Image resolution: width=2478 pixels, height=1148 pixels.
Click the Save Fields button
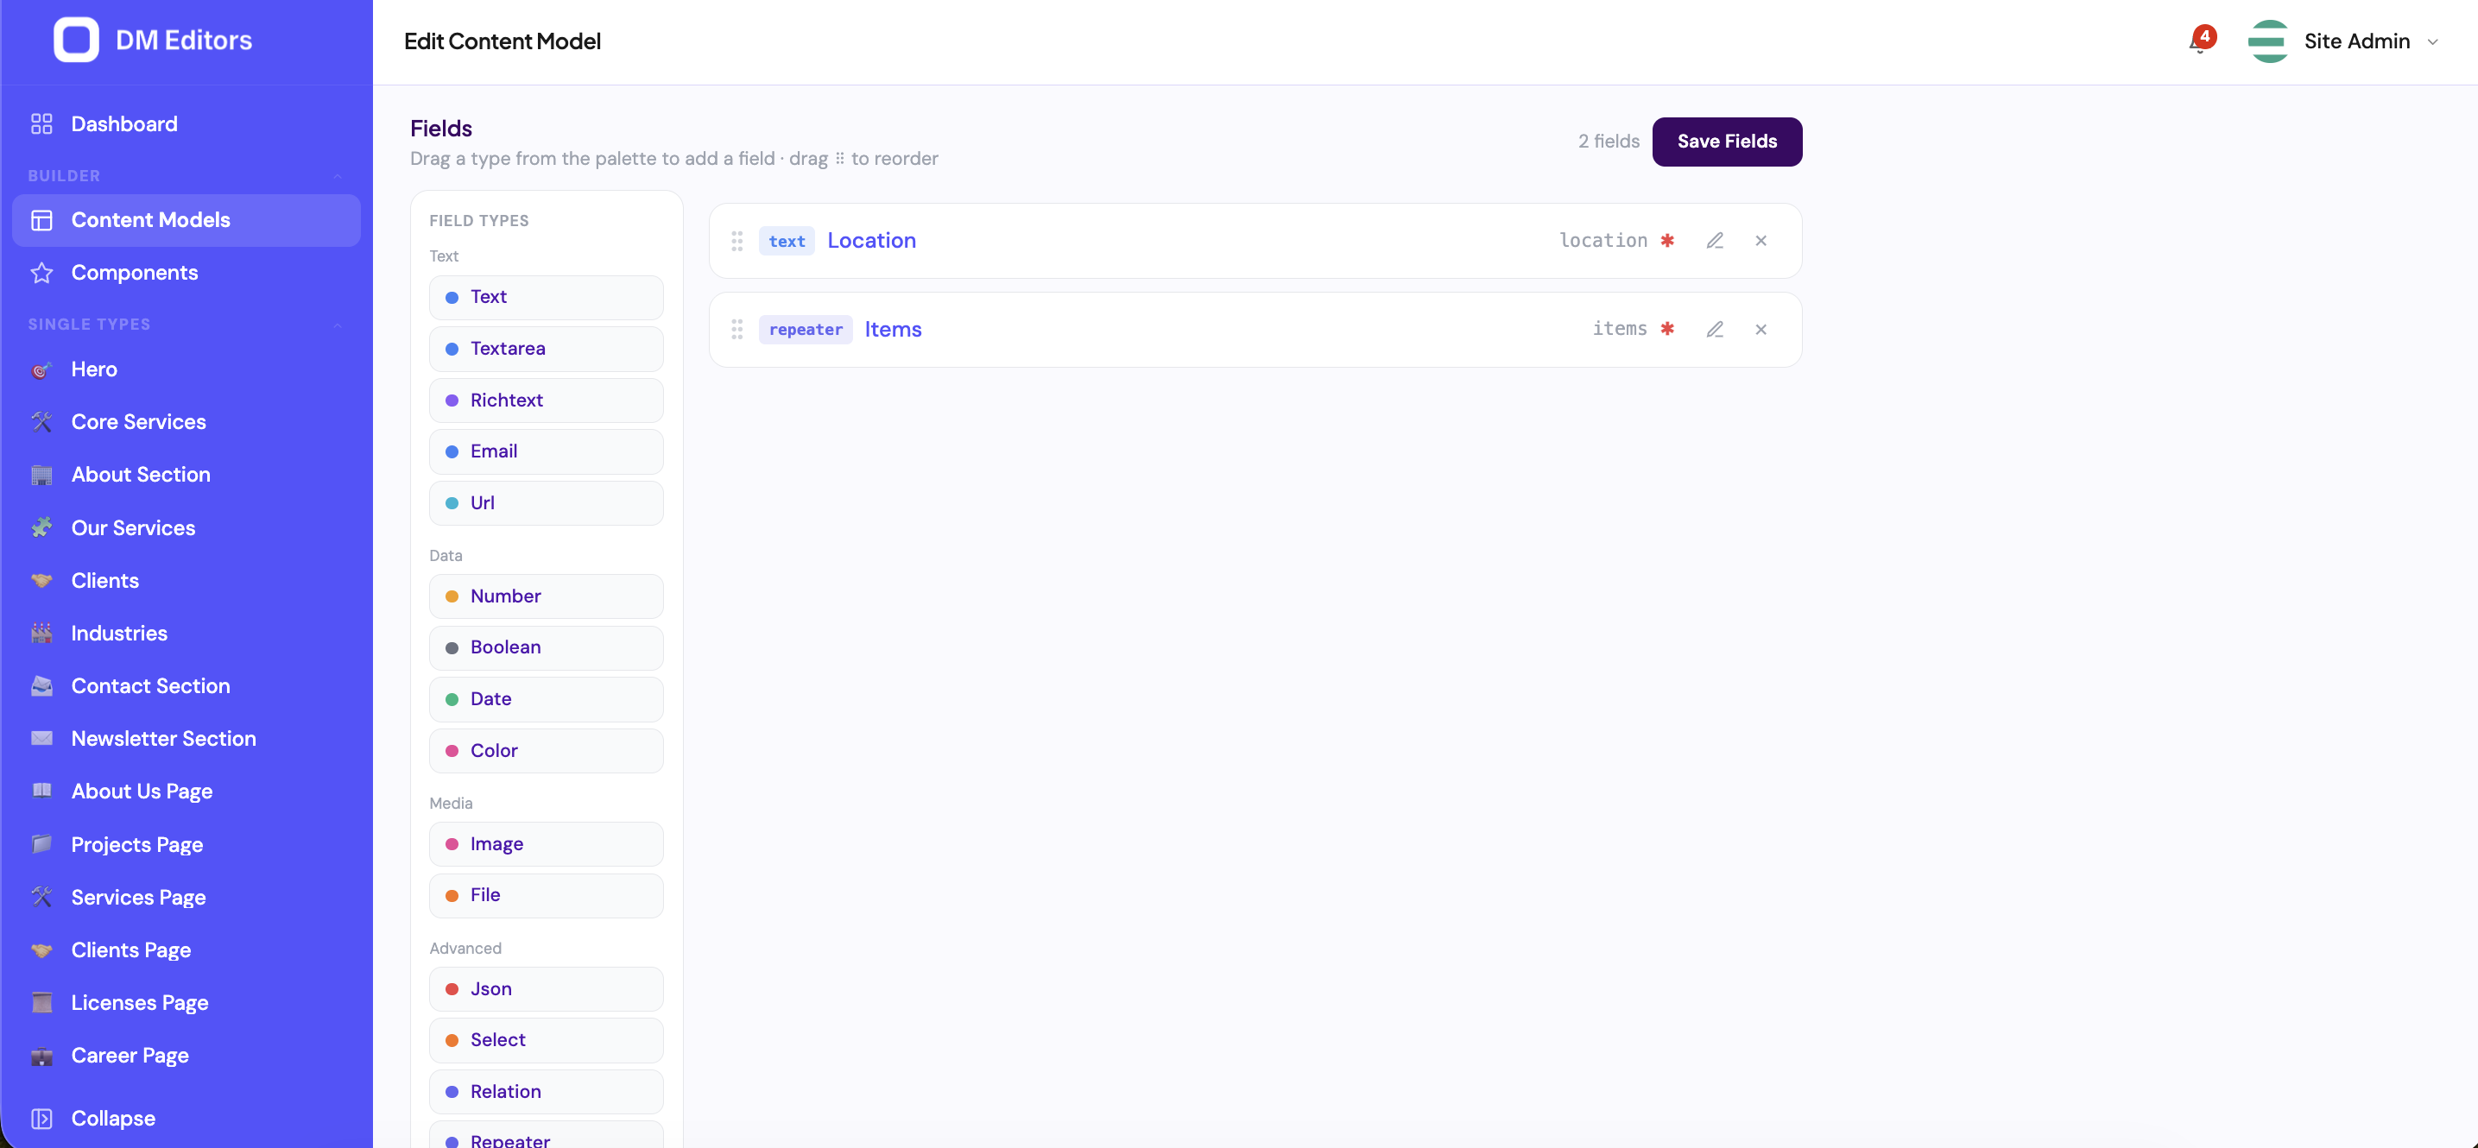(1727, 142)
